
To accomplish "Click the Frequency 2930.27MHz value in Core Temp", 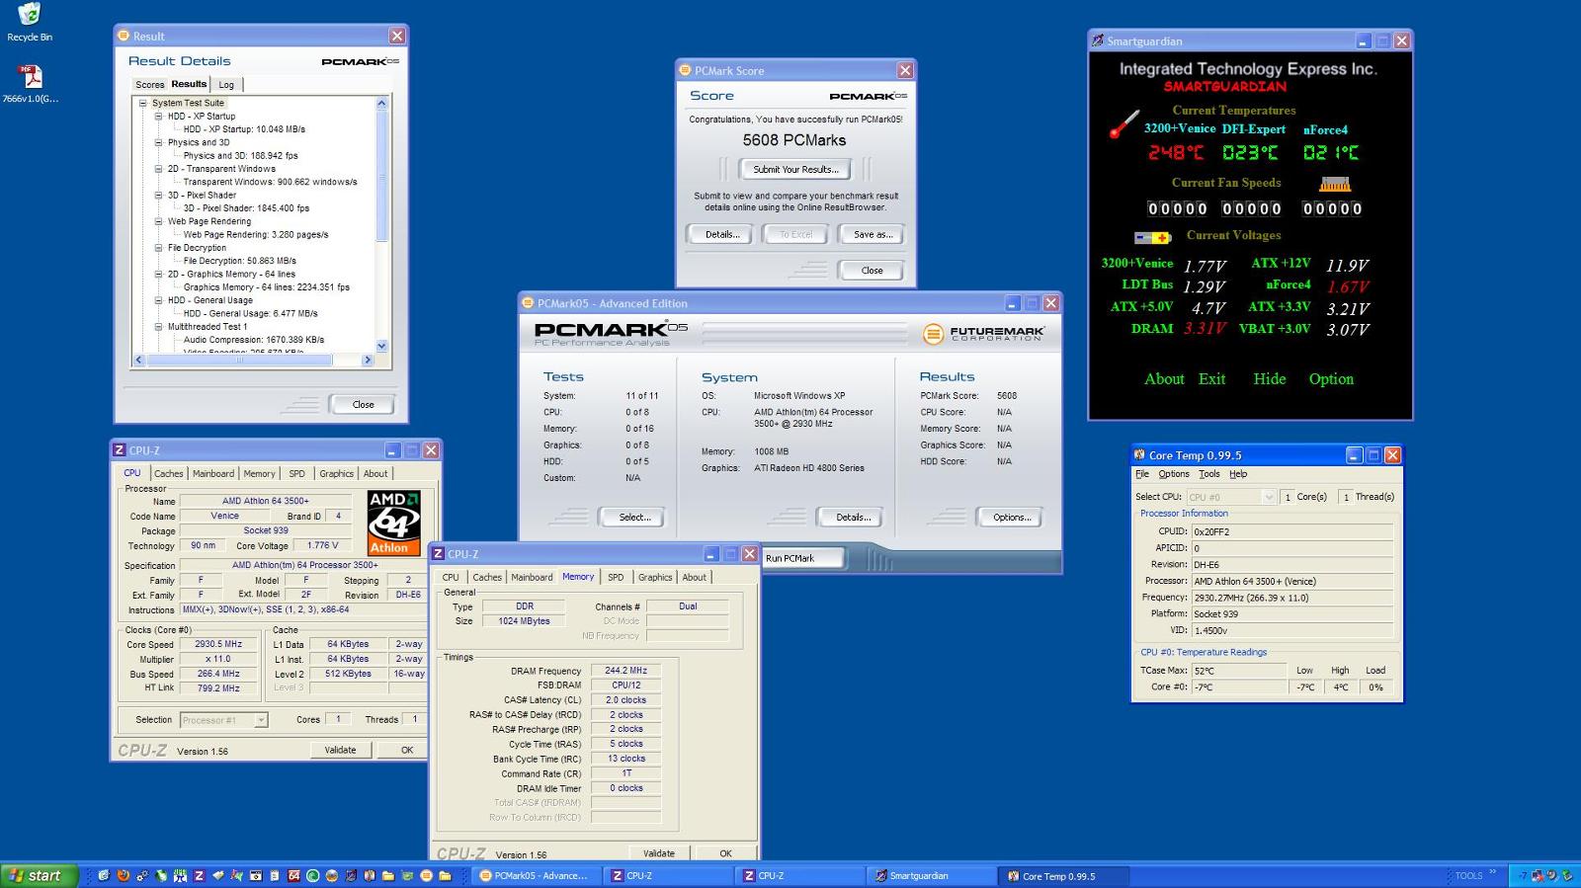I will coord(1292,598).
